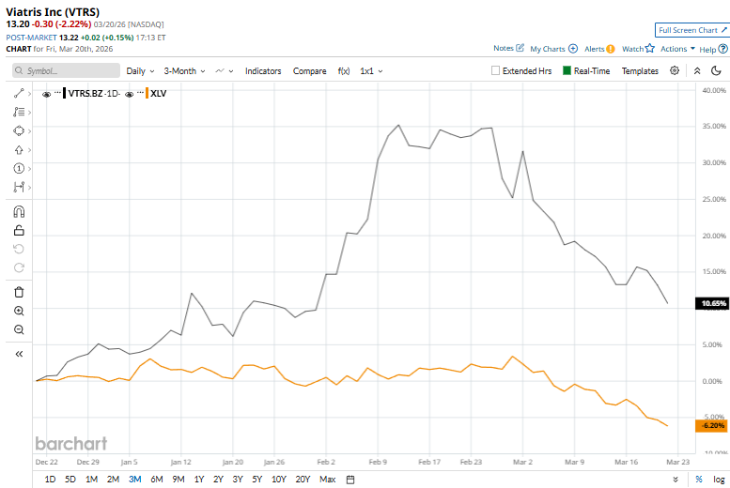Viewport: 730px width, 488px height.
Task: Open the calendar date range picker
Action: [350, 480]
